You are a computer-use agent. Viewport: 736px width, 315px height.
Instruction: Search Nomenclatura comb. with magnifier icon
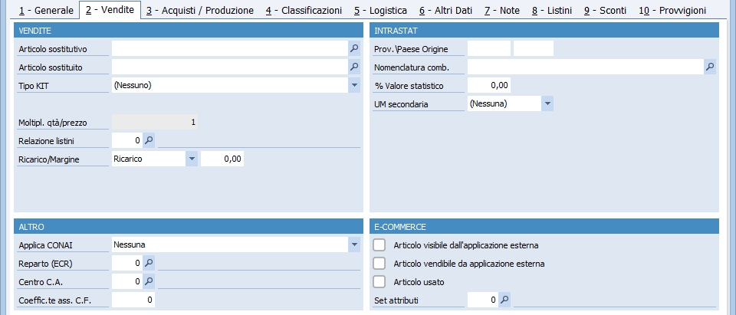point(710,67)
